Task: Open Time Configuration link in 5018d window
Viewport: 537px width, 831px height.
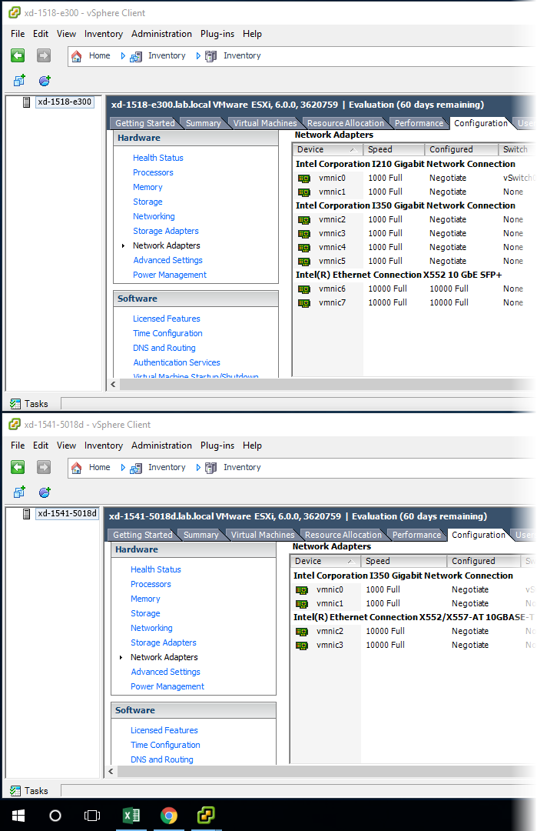Action: [x=165, y=745]
